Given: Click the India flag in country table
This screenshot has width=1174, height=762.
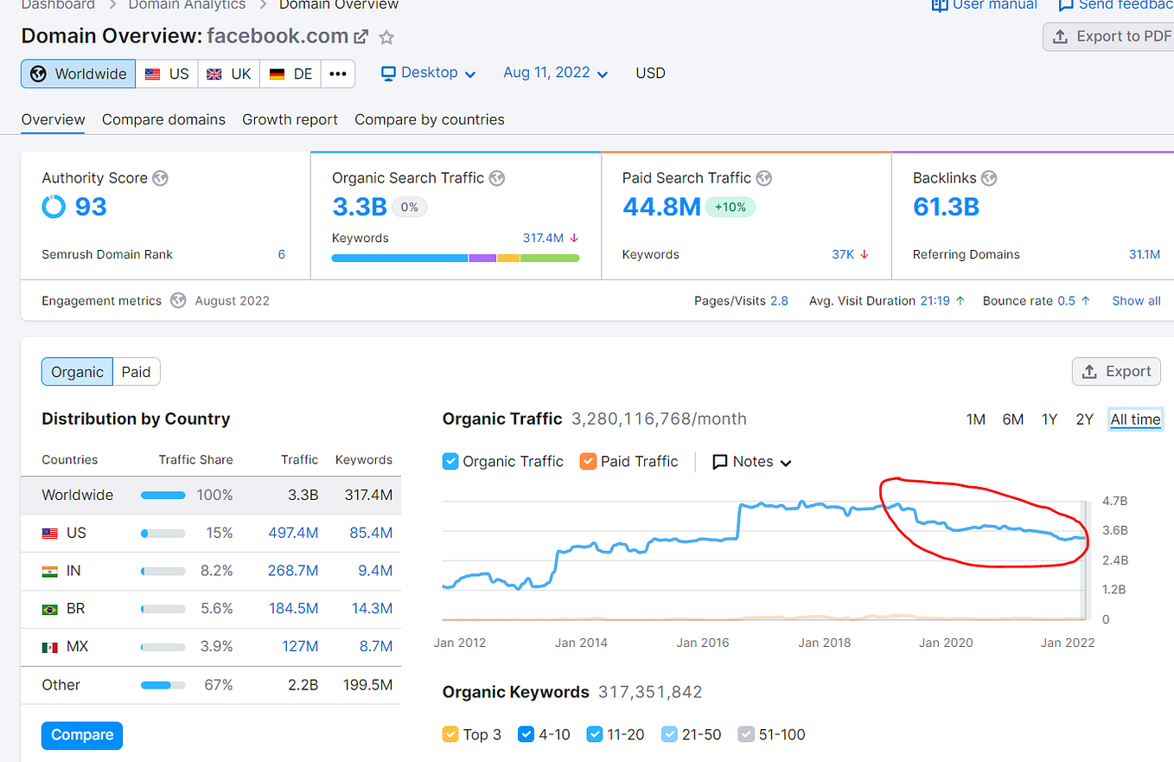Looking at the screenshot, I should [x=50, y=571].
